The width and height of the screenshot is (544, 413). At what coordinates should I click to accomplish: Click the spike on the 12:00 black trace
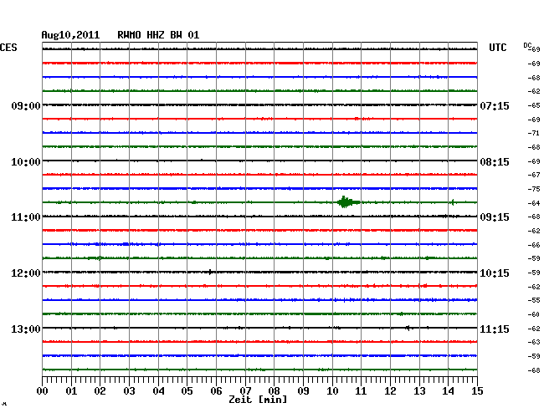[x=210, y=272]
